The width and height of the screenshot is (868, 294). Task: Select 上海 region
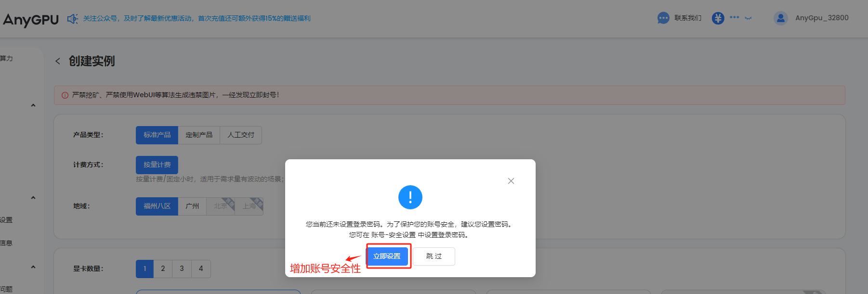point(249,206)
